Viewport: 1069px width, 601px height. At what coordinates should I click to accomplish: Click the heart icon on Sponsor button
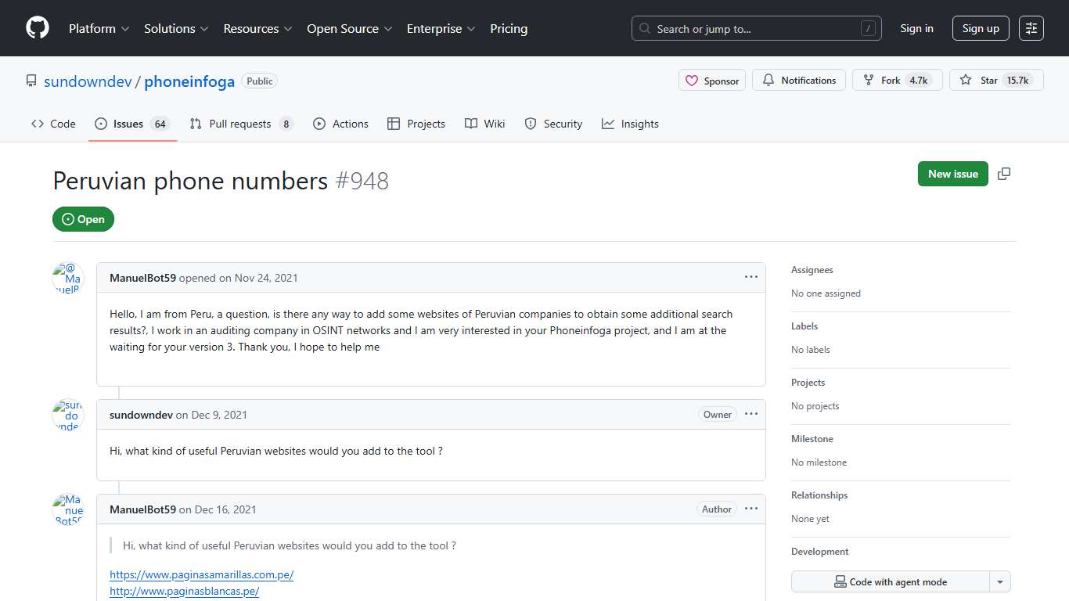tap(692, 80)
